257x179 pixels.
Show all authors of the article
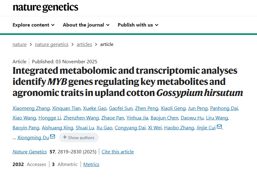pos(79,138)
